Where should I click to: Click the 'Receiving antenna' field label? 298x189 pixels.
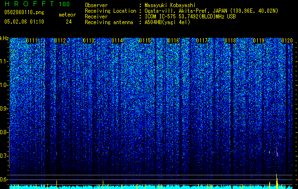pyautogui.click(x=109, y=22)
